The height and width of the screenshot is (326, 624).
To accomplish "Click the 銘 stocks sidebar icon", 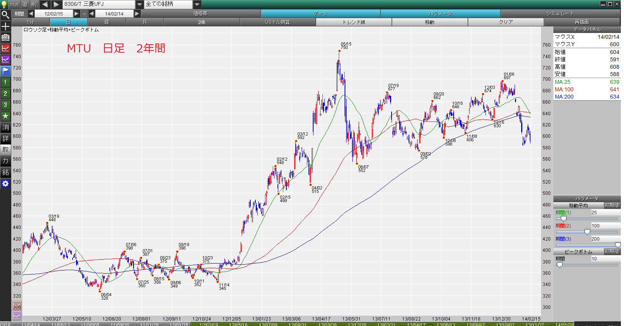I will (5, 172).
